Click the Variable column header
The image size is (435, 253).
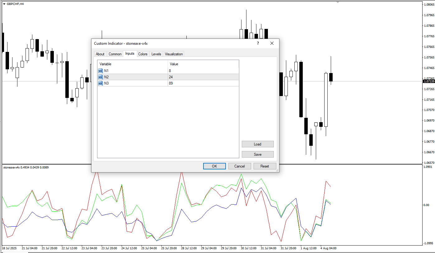click(x=133, y=64)
